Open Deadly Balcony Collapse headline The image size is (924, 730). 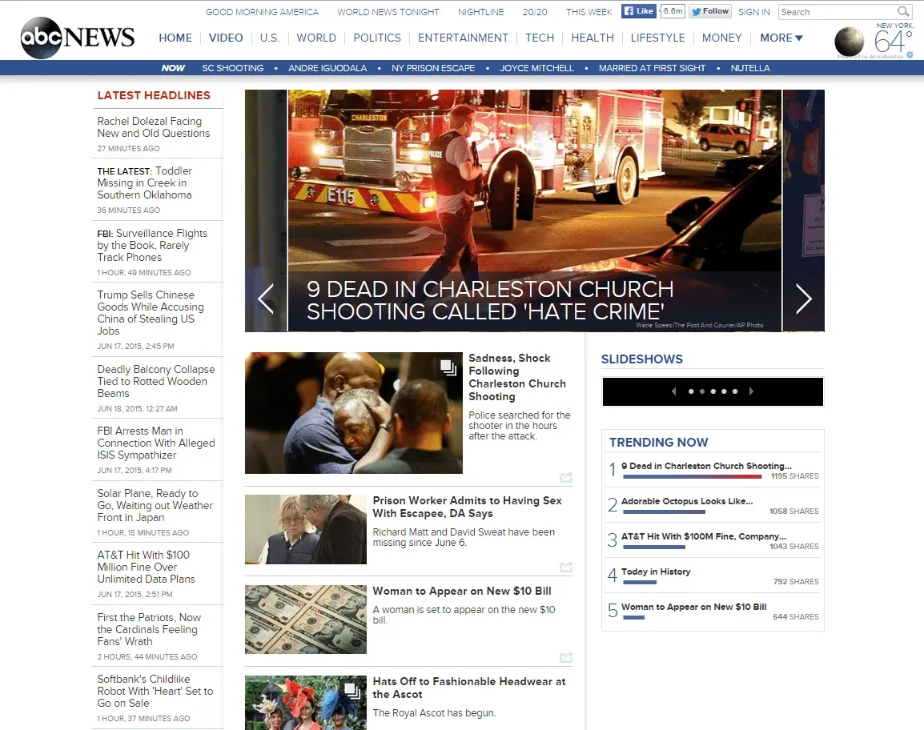155,381
